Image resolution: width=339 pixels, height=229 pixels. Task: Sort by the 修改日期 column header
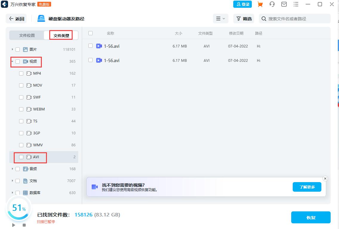[x=236, y=33]
